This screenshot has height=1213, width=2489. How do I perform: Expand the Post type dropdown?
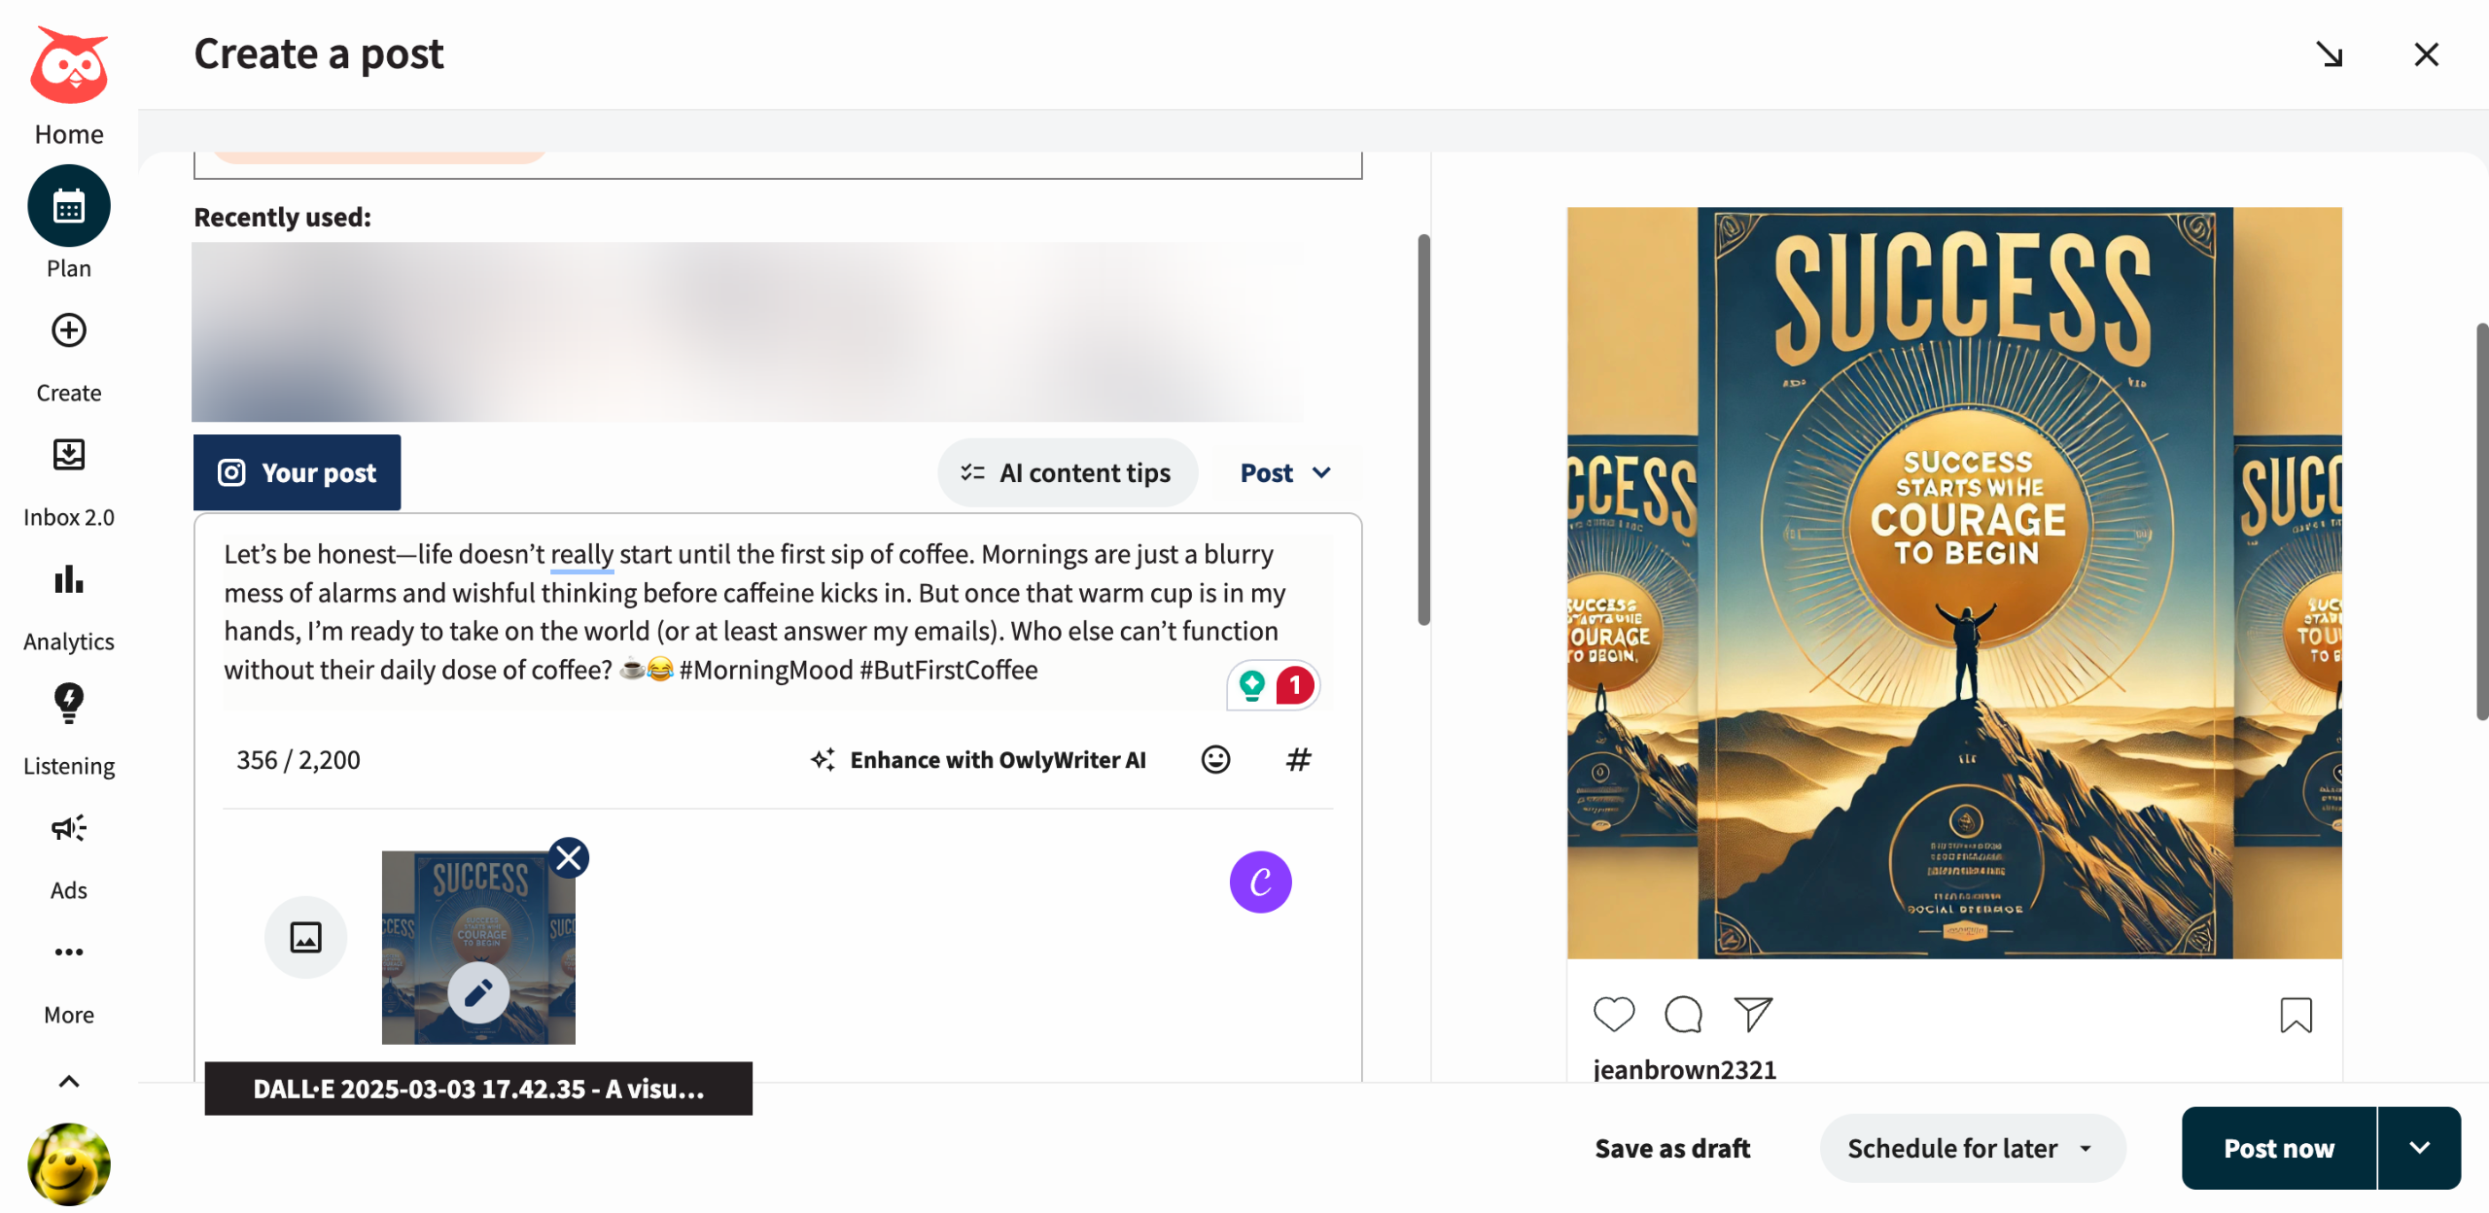pos(1284,472)
